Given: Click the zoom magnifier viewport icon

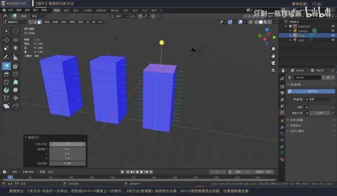Looking at the screenshot, I should 273,49.
